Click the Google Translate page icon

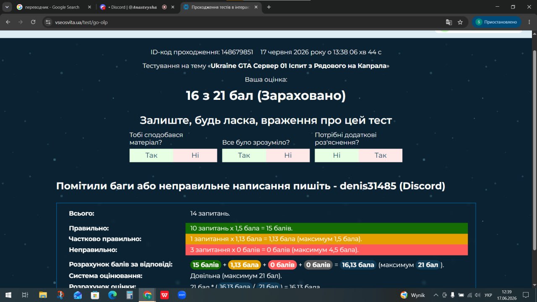(x=449, y=22)
